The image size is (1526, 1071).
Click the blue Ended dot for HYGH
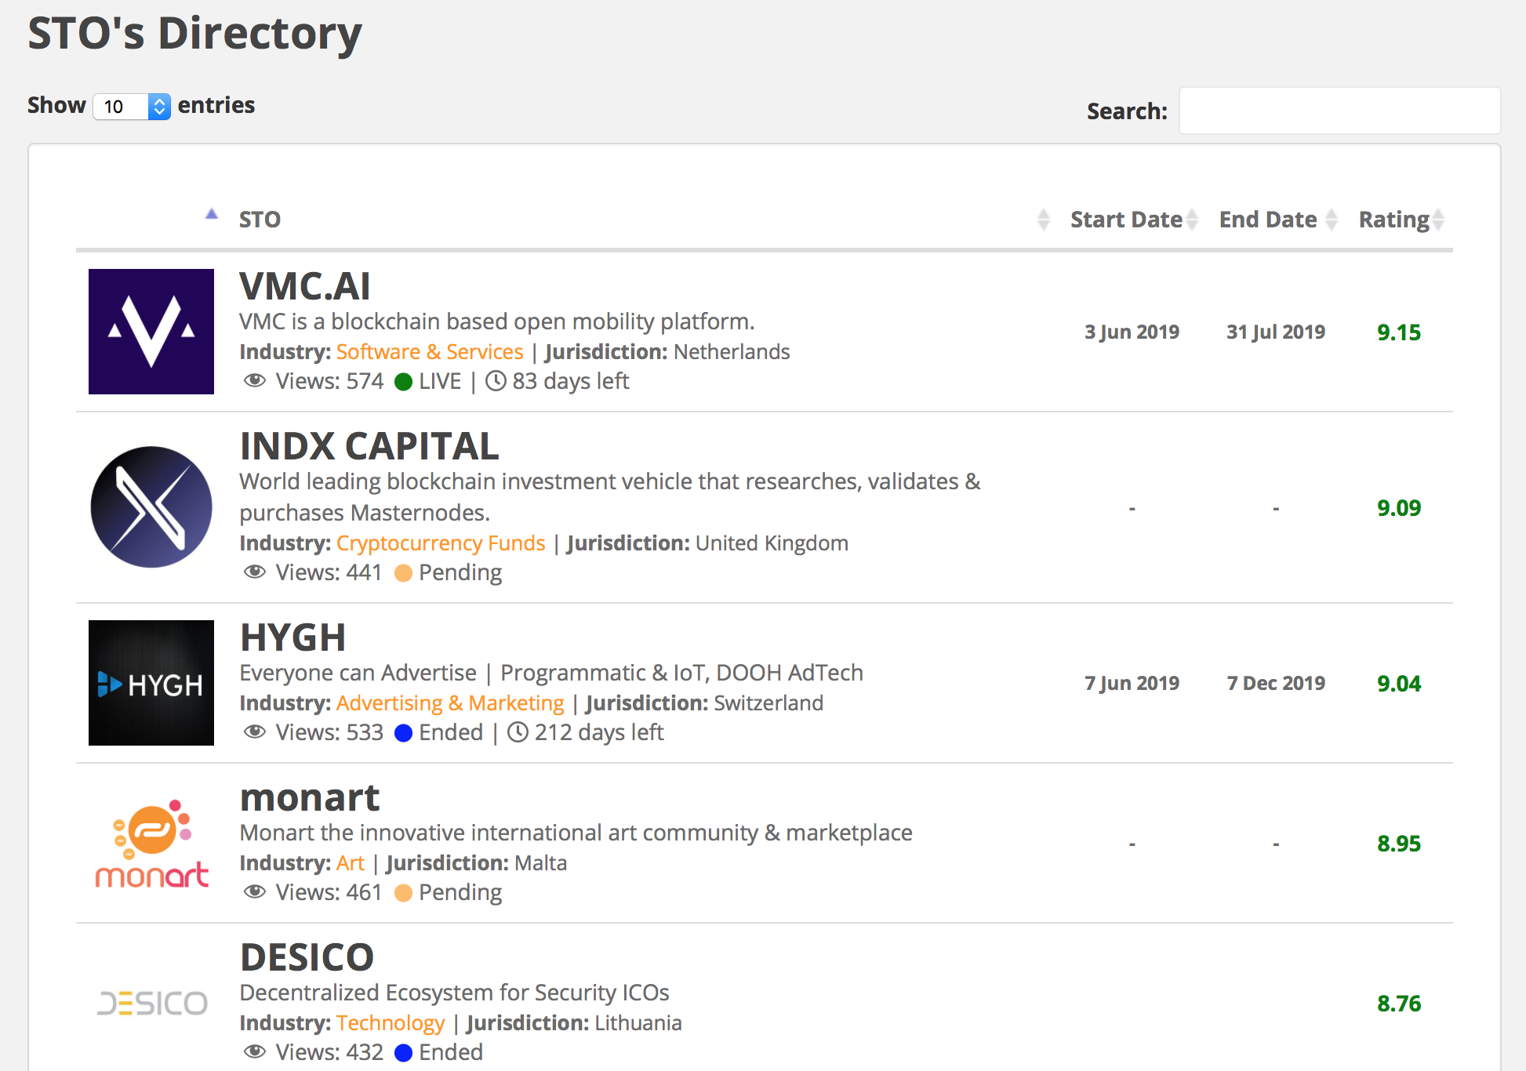(404, 733)
